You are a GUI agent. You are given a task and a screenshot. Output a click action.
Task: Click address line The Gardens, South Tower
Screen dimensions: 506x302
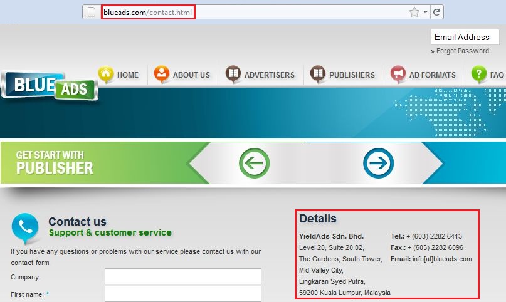[340, 259]
